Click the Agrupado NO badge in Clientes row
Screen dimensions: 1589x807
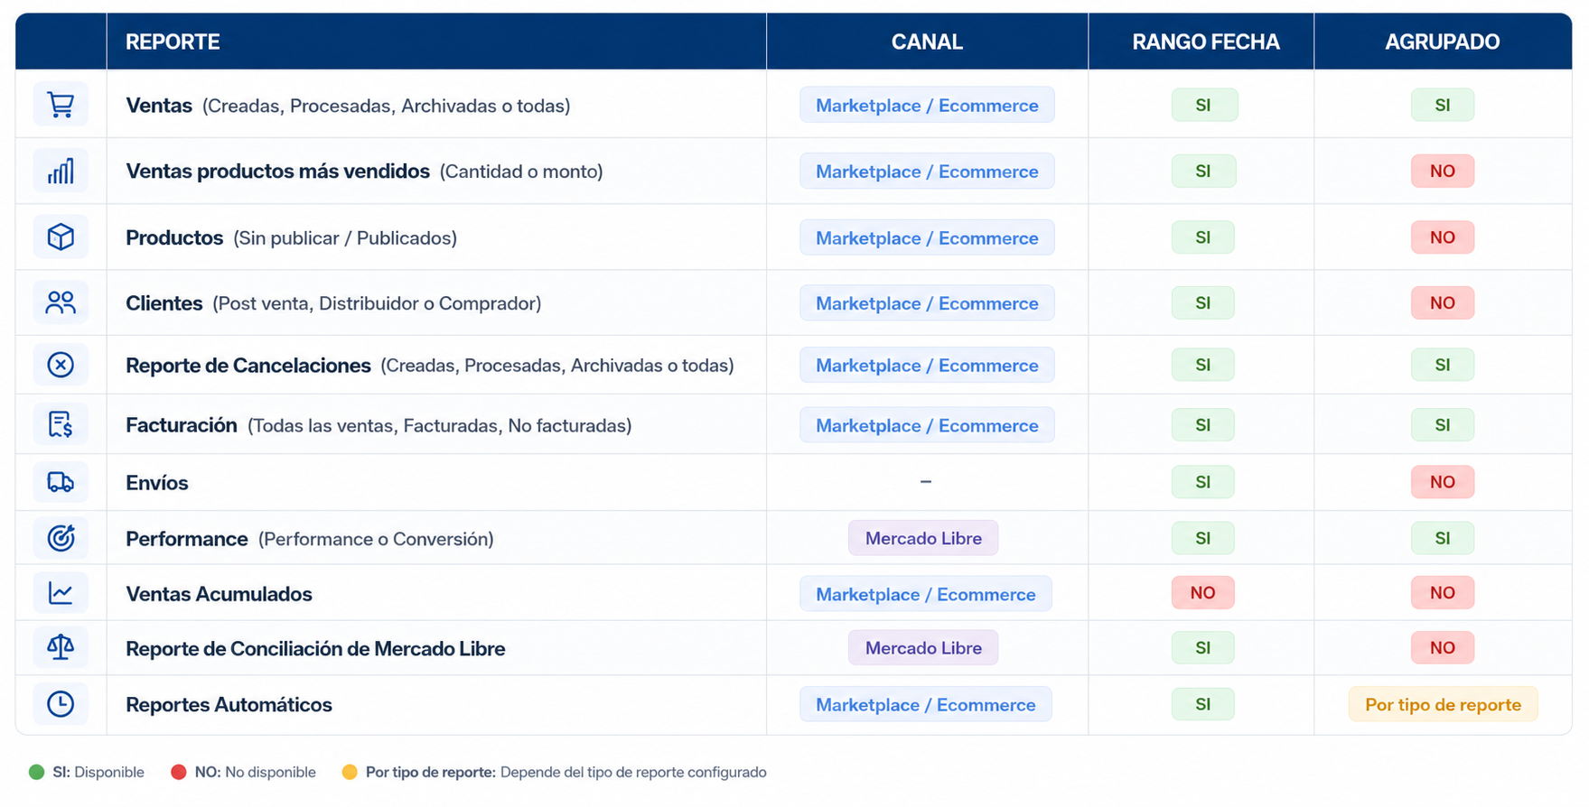[1443, 302]
